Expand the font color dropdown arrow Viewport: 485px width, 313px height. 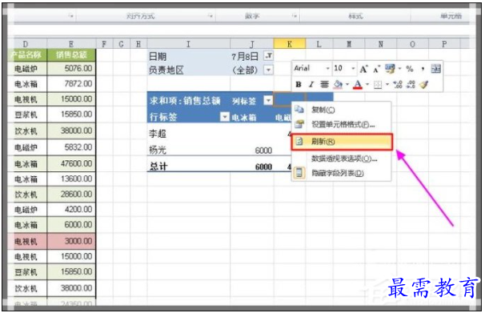tap(367, 84)
